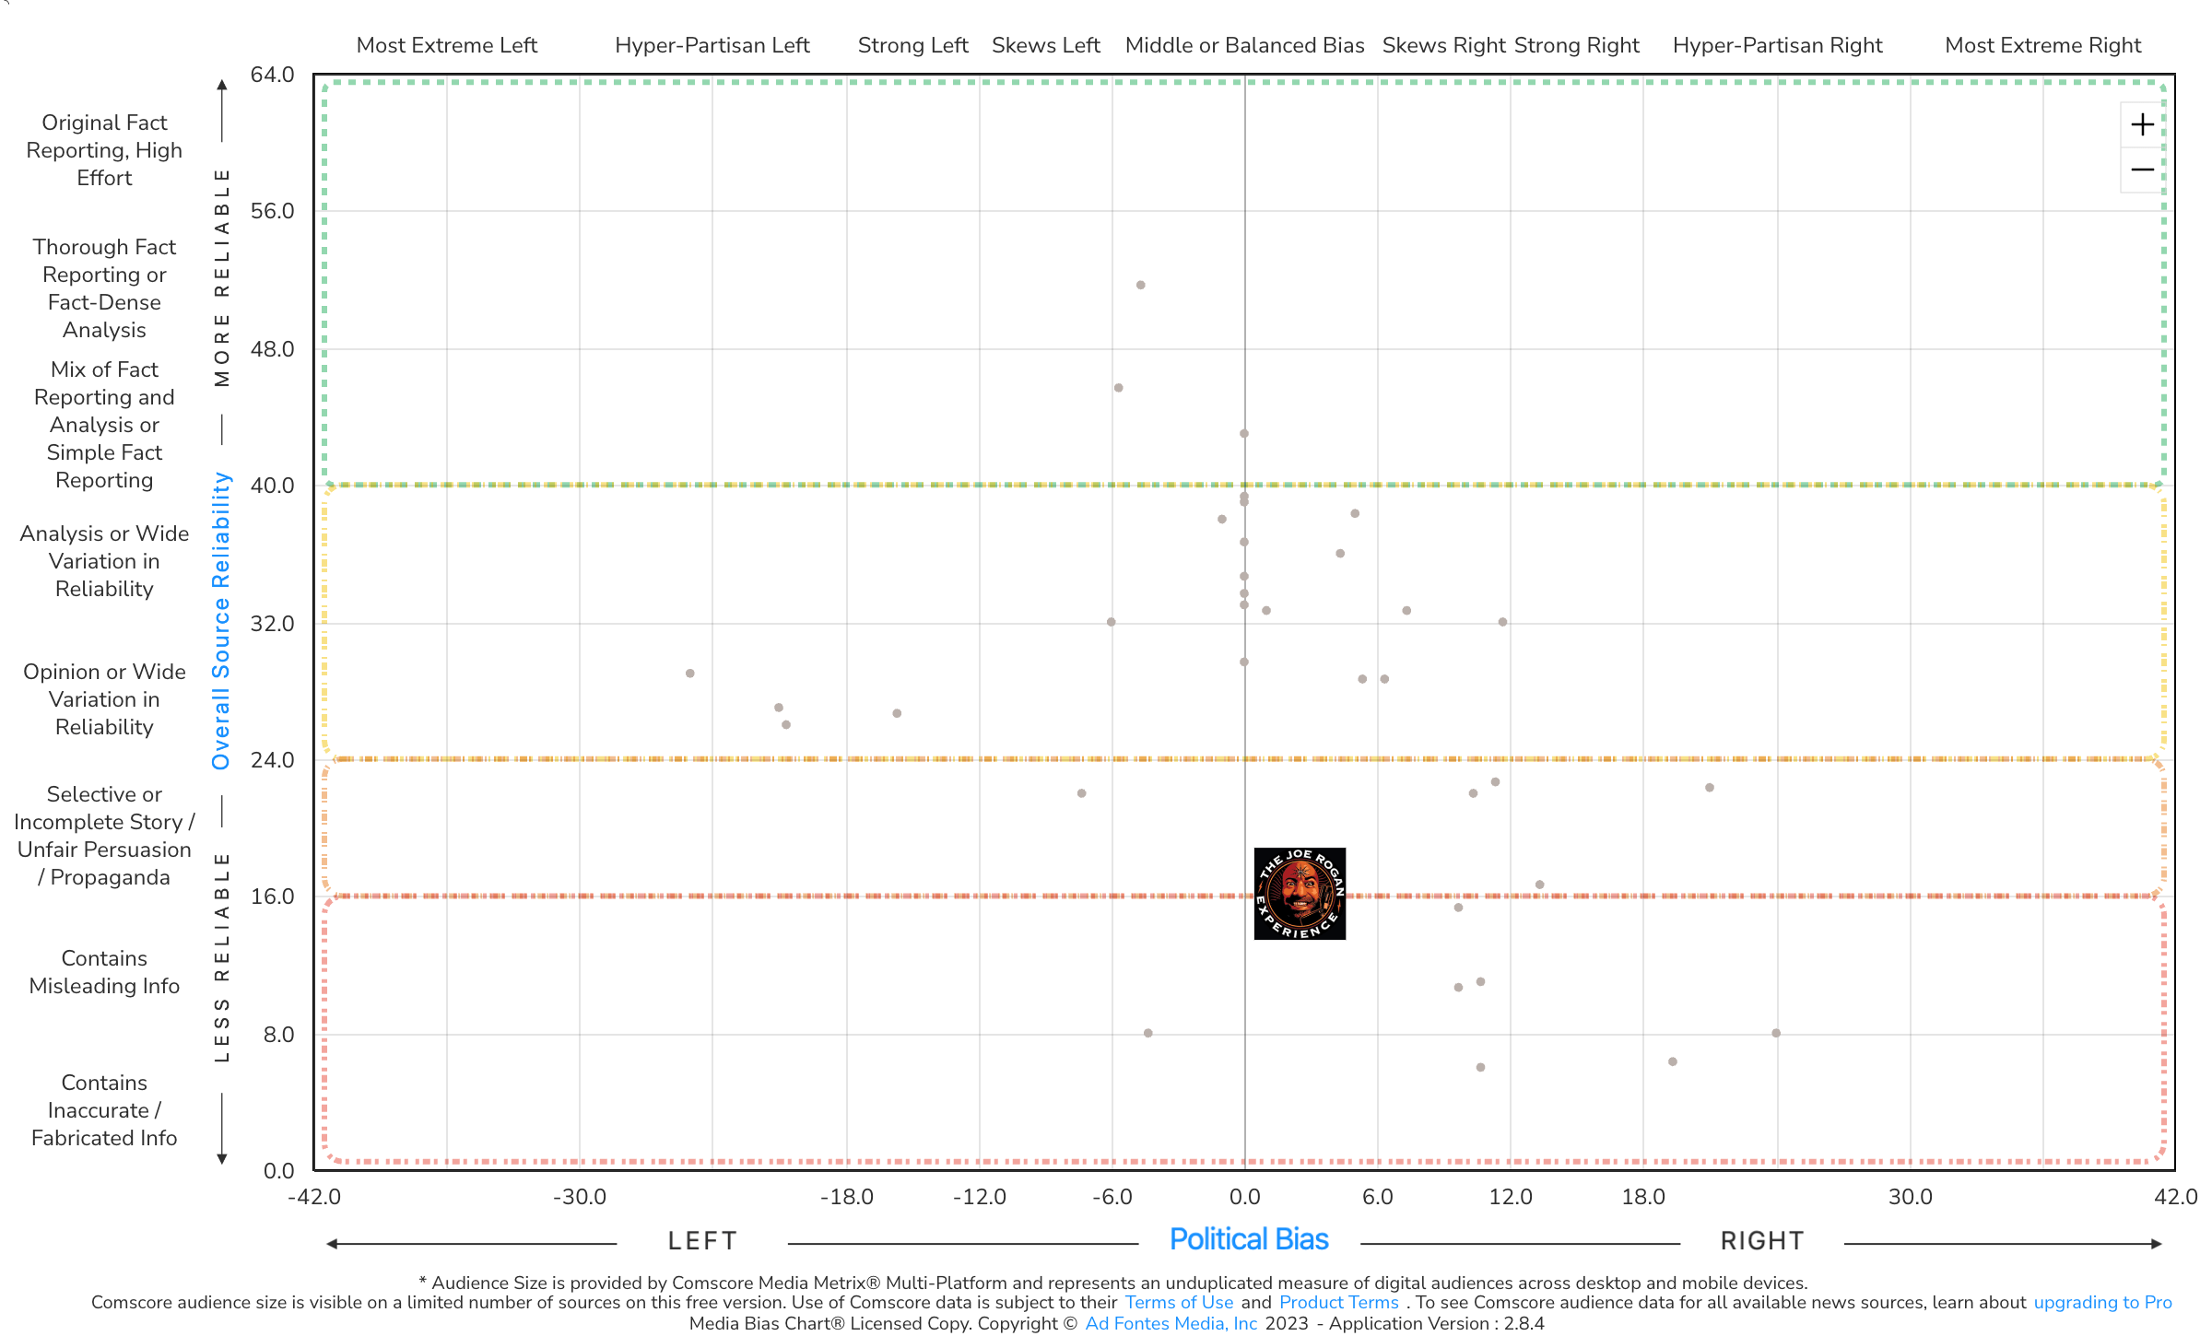Click the 64.0 reliability axis value

[272, 75]
